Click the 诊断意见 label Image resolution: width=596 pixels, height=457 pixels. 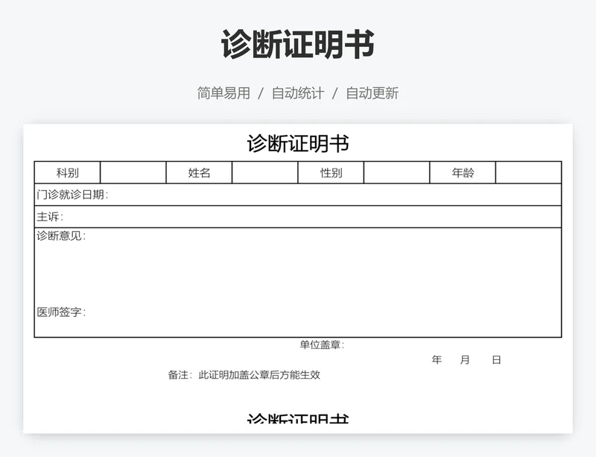[x=61, y=236]
